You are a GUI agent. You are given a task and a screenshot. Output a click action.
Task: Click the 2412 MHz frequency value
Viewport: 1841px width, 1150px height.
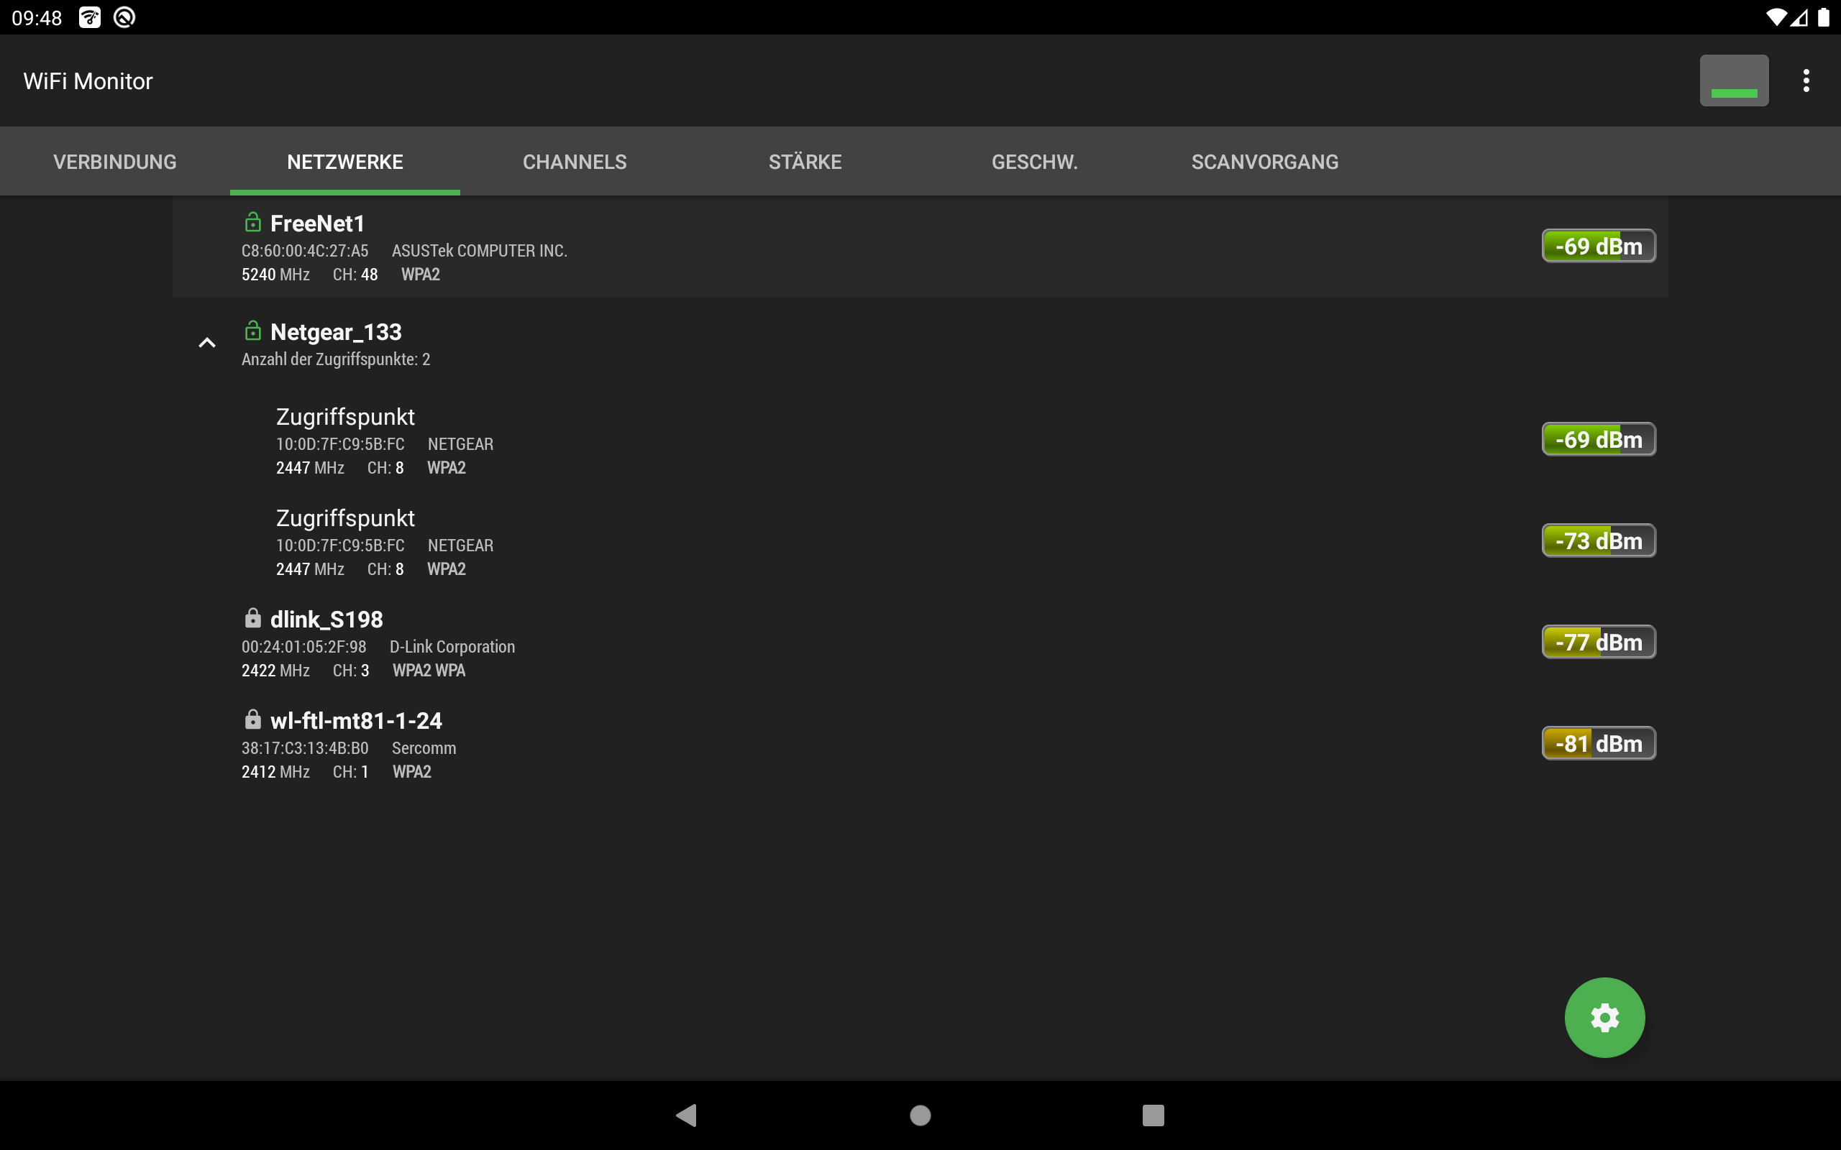[x=275, y=771]
